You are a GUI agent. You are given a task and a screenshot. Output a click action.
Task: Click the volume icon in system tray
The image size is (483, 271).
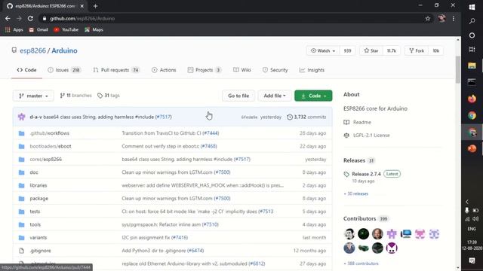pos(475,219)
